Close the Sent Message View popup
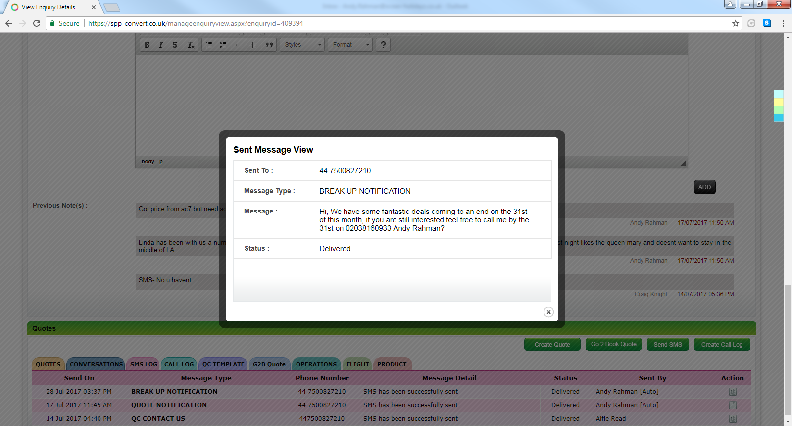The image size is (792, 426). click(548, 312)
